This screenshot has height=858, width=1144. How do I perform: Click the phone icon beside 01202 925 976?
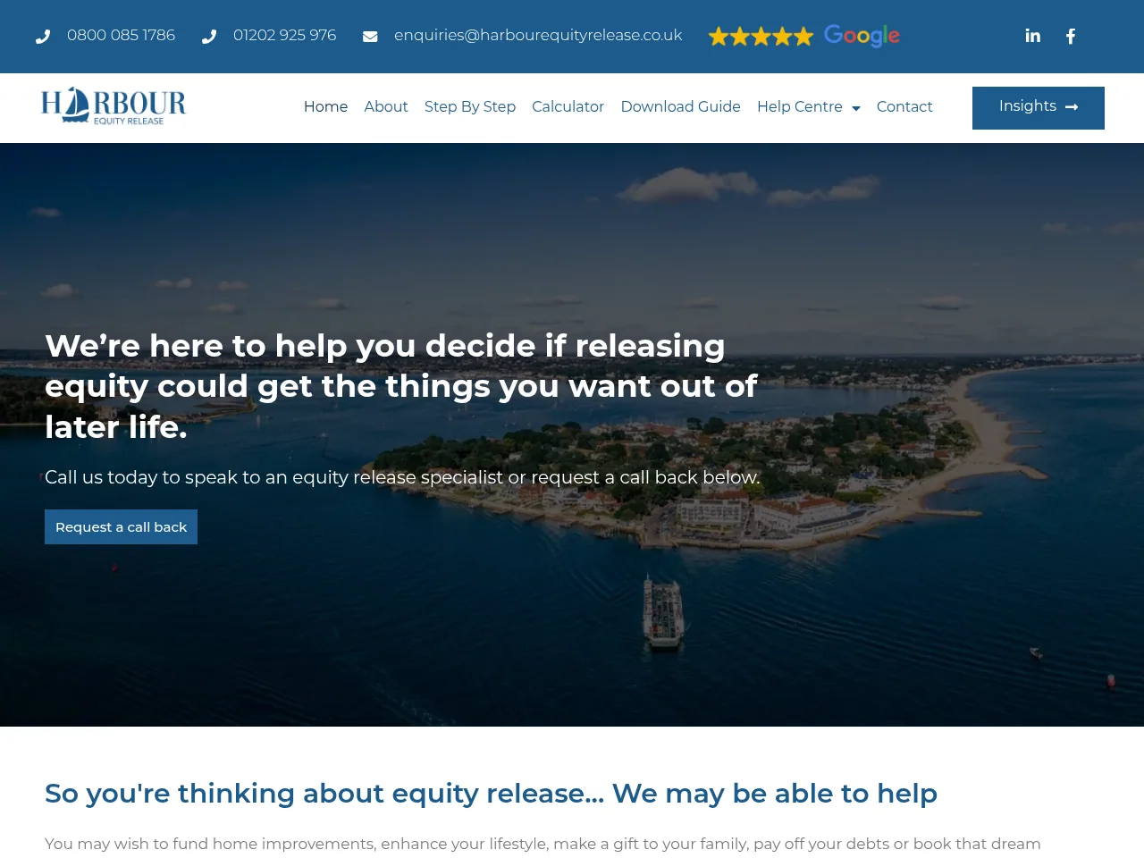pyautogui.click(x=209, y=36)
